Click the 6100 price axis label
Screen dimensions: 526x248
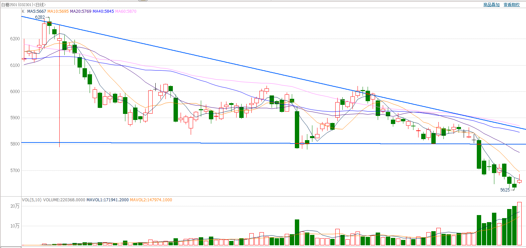coord(15,65)
